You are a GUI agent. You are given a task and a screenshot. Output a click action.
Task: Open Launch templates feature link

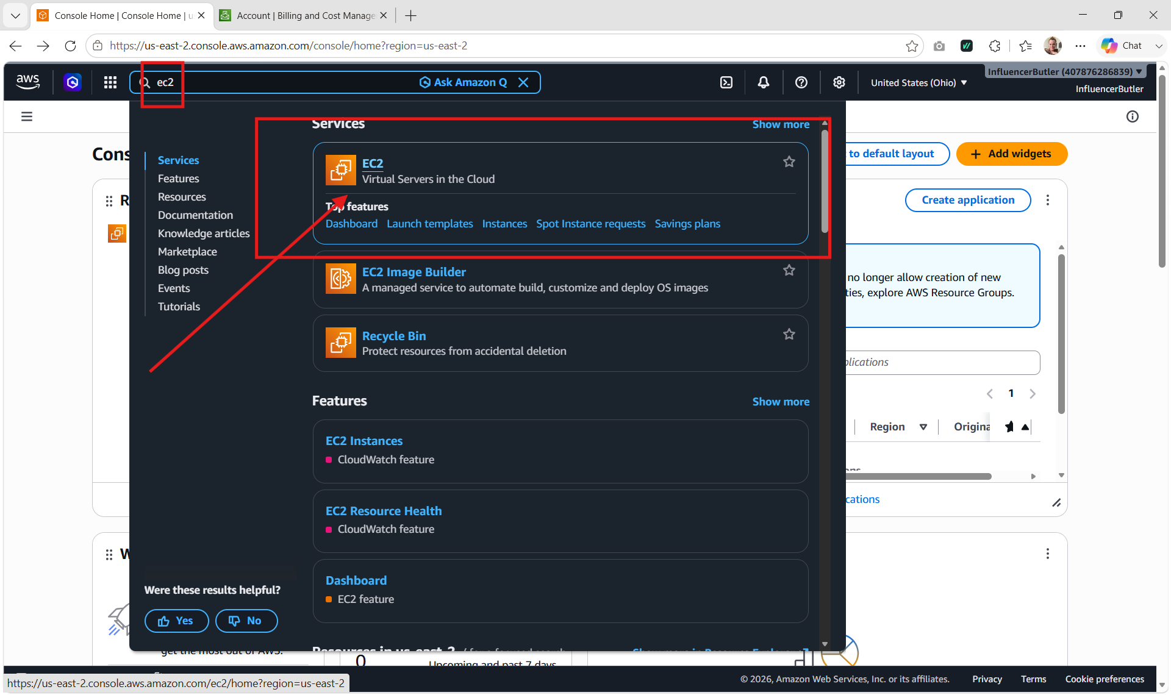430,224
